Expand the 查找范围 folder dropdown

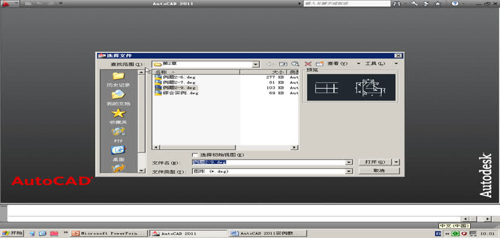pos(256,64)
